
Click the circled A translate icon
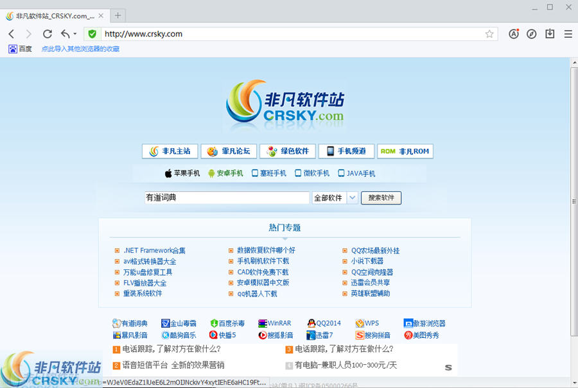(x=514, y=34)
